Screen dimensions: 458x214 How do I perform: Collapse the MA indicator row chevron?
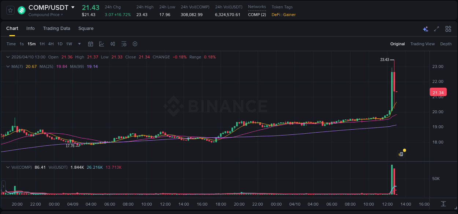7,66
